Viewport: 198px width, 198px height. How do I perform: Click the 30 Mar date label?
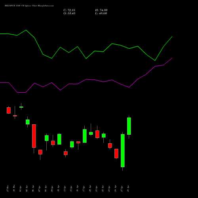(14, 188)
